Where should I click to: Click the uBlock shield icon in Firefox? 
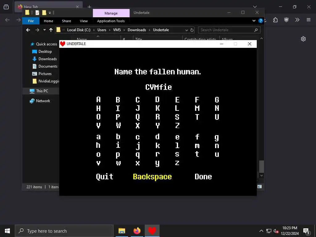coord(286,20)
